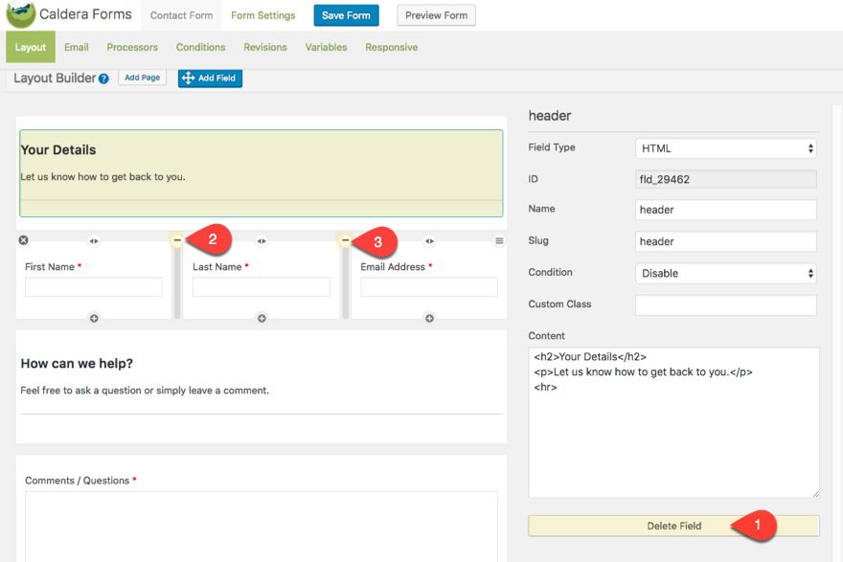The height and width of the screenshot is (562, 843).
Task: Click the row delete X icon
Action: [x=24, y=240]
